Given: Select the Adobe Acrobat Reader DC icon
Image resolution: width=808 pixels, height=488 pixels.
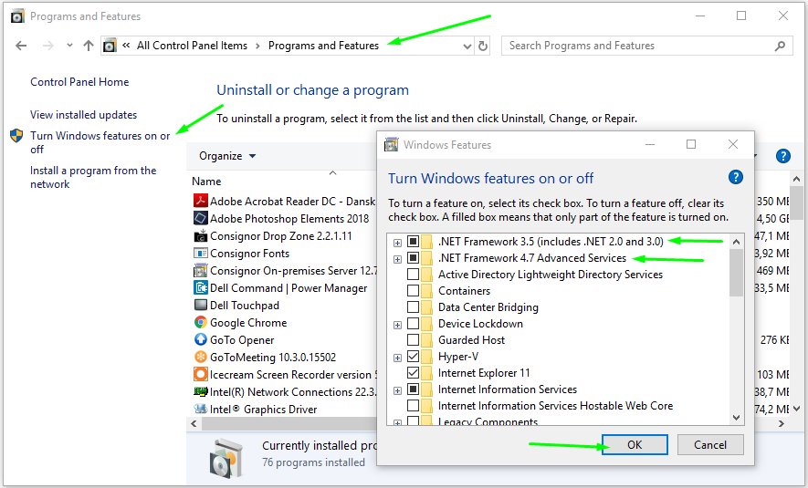Looking at the screenshot, I should point(201,201).
